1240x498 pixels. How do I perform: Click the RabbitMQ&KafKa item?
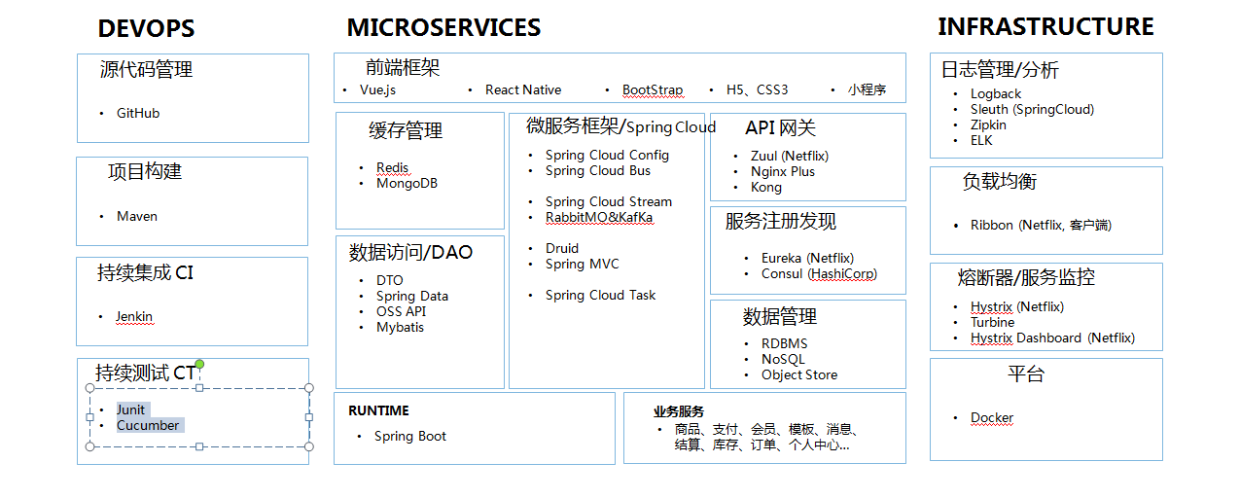[599, 217]
